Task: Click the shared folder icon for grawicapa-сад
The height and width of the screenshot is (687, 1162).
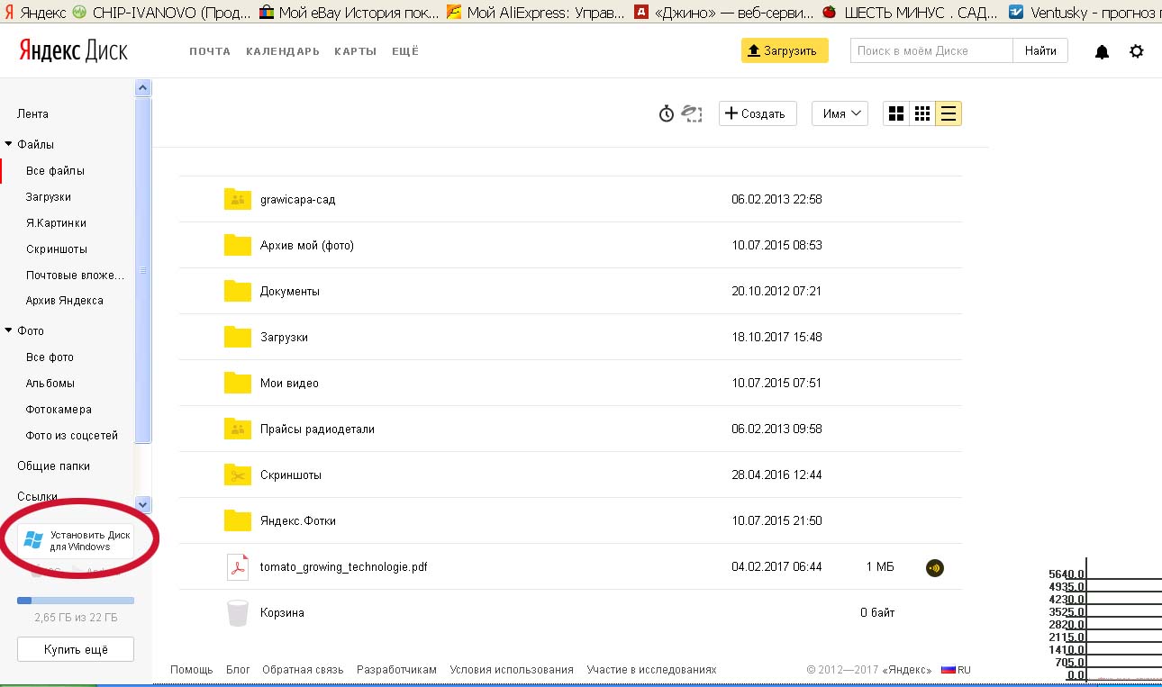Action: pos(238,199)
